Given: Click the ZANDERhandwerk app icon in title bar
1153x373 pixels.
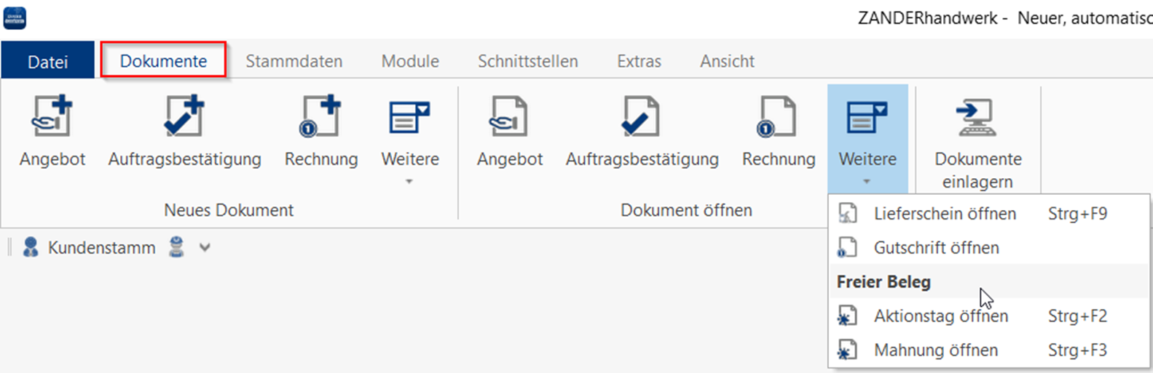Looking at the screenshot, I should 15,18.
